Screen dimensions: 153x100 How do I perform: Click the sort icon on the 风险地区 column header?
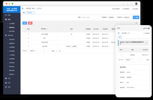(x=47, y=29)
